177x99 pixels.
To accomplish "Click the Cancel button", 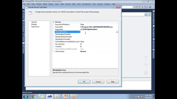I will (x=98, y=82).
